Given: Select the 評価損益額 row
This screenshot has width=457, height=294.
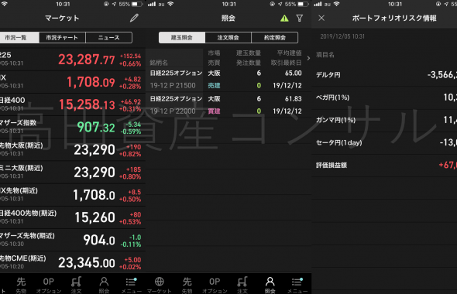Looking at the screenshot, I should tap(384, 165).
